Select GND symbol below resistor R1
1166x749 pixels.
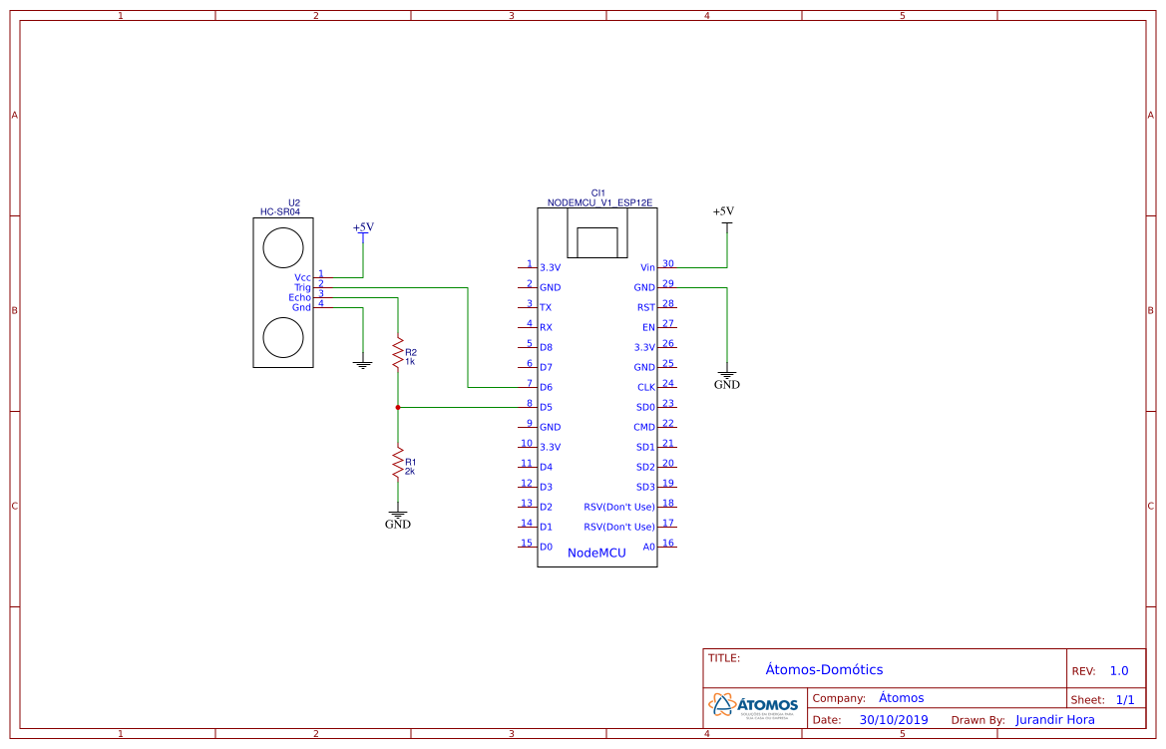click(x=398, y=520)
